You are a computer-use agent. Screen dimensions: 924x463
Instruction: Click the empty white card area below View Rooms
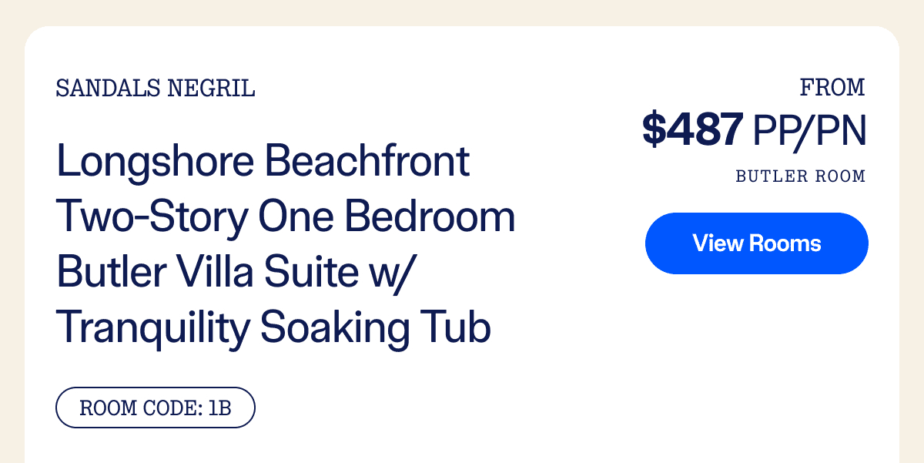point(756,362)
